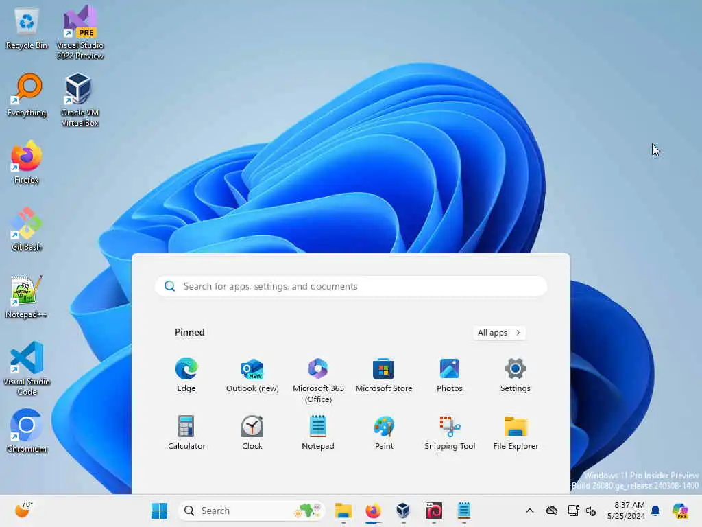Open Edge from the pinned apps

point(186,375)
